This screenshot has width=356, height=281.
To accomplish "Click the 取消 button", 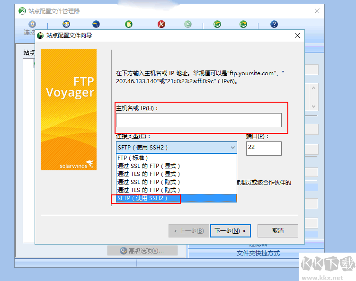I will pyautogui.click(x=278, y=231).
